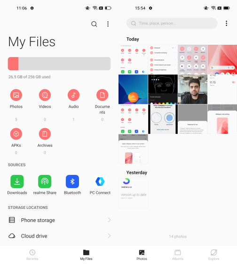Tap the Wi-Fi icon in the 11:06 status bar
The image size is (237, 264).
tap(95, 8)
